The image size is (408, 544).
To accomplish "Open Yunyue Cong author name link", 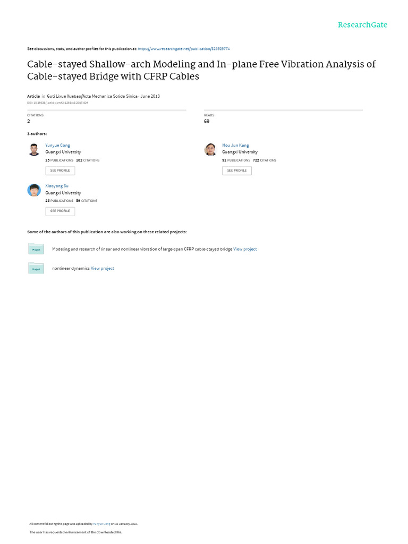I will click(57, 146).
